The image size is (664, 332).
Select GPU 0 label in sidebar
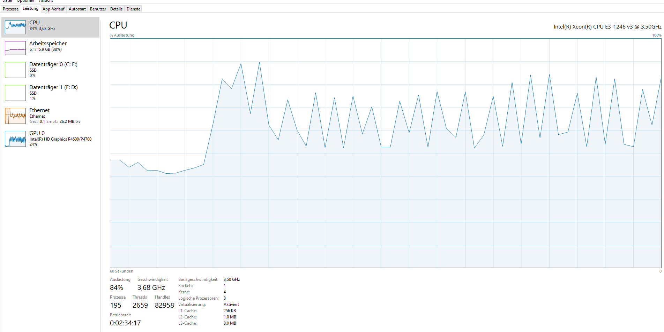pyautogui.click(x=37, y=133)
